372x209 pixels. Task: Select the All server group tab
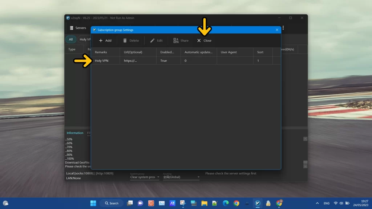[x=70, y=39]
